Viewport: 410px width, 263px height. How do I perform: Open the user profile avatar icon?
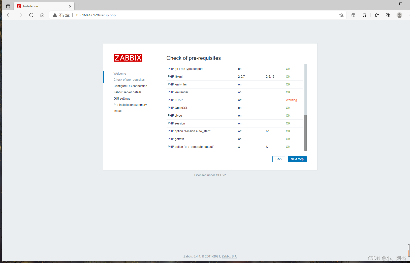point(399,15)
